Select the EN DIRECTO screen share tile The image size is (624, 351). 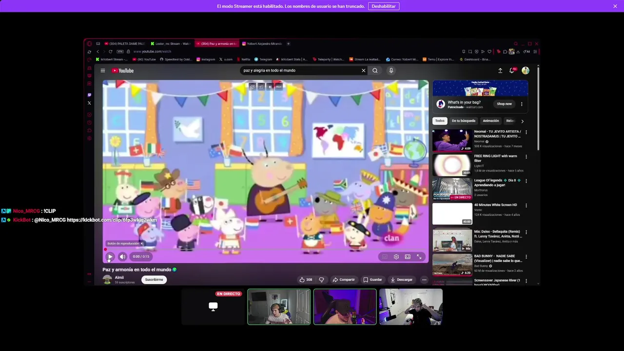click(x=213, y=307)
